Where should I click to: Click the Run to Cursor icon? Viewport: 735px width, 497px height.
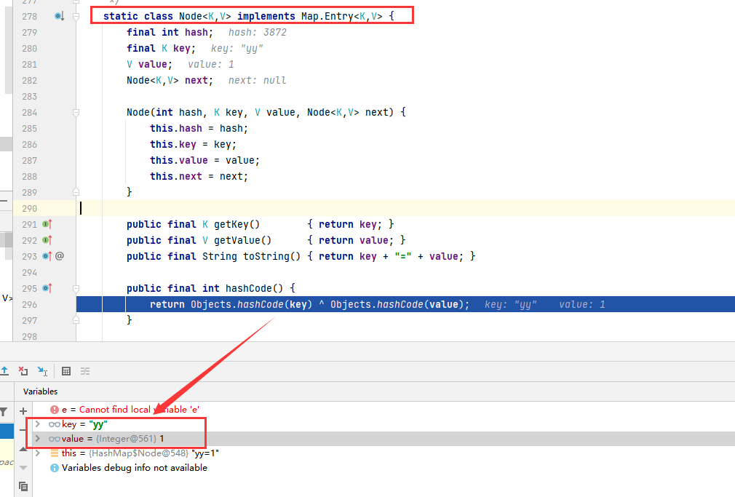[x=41, y=371]
